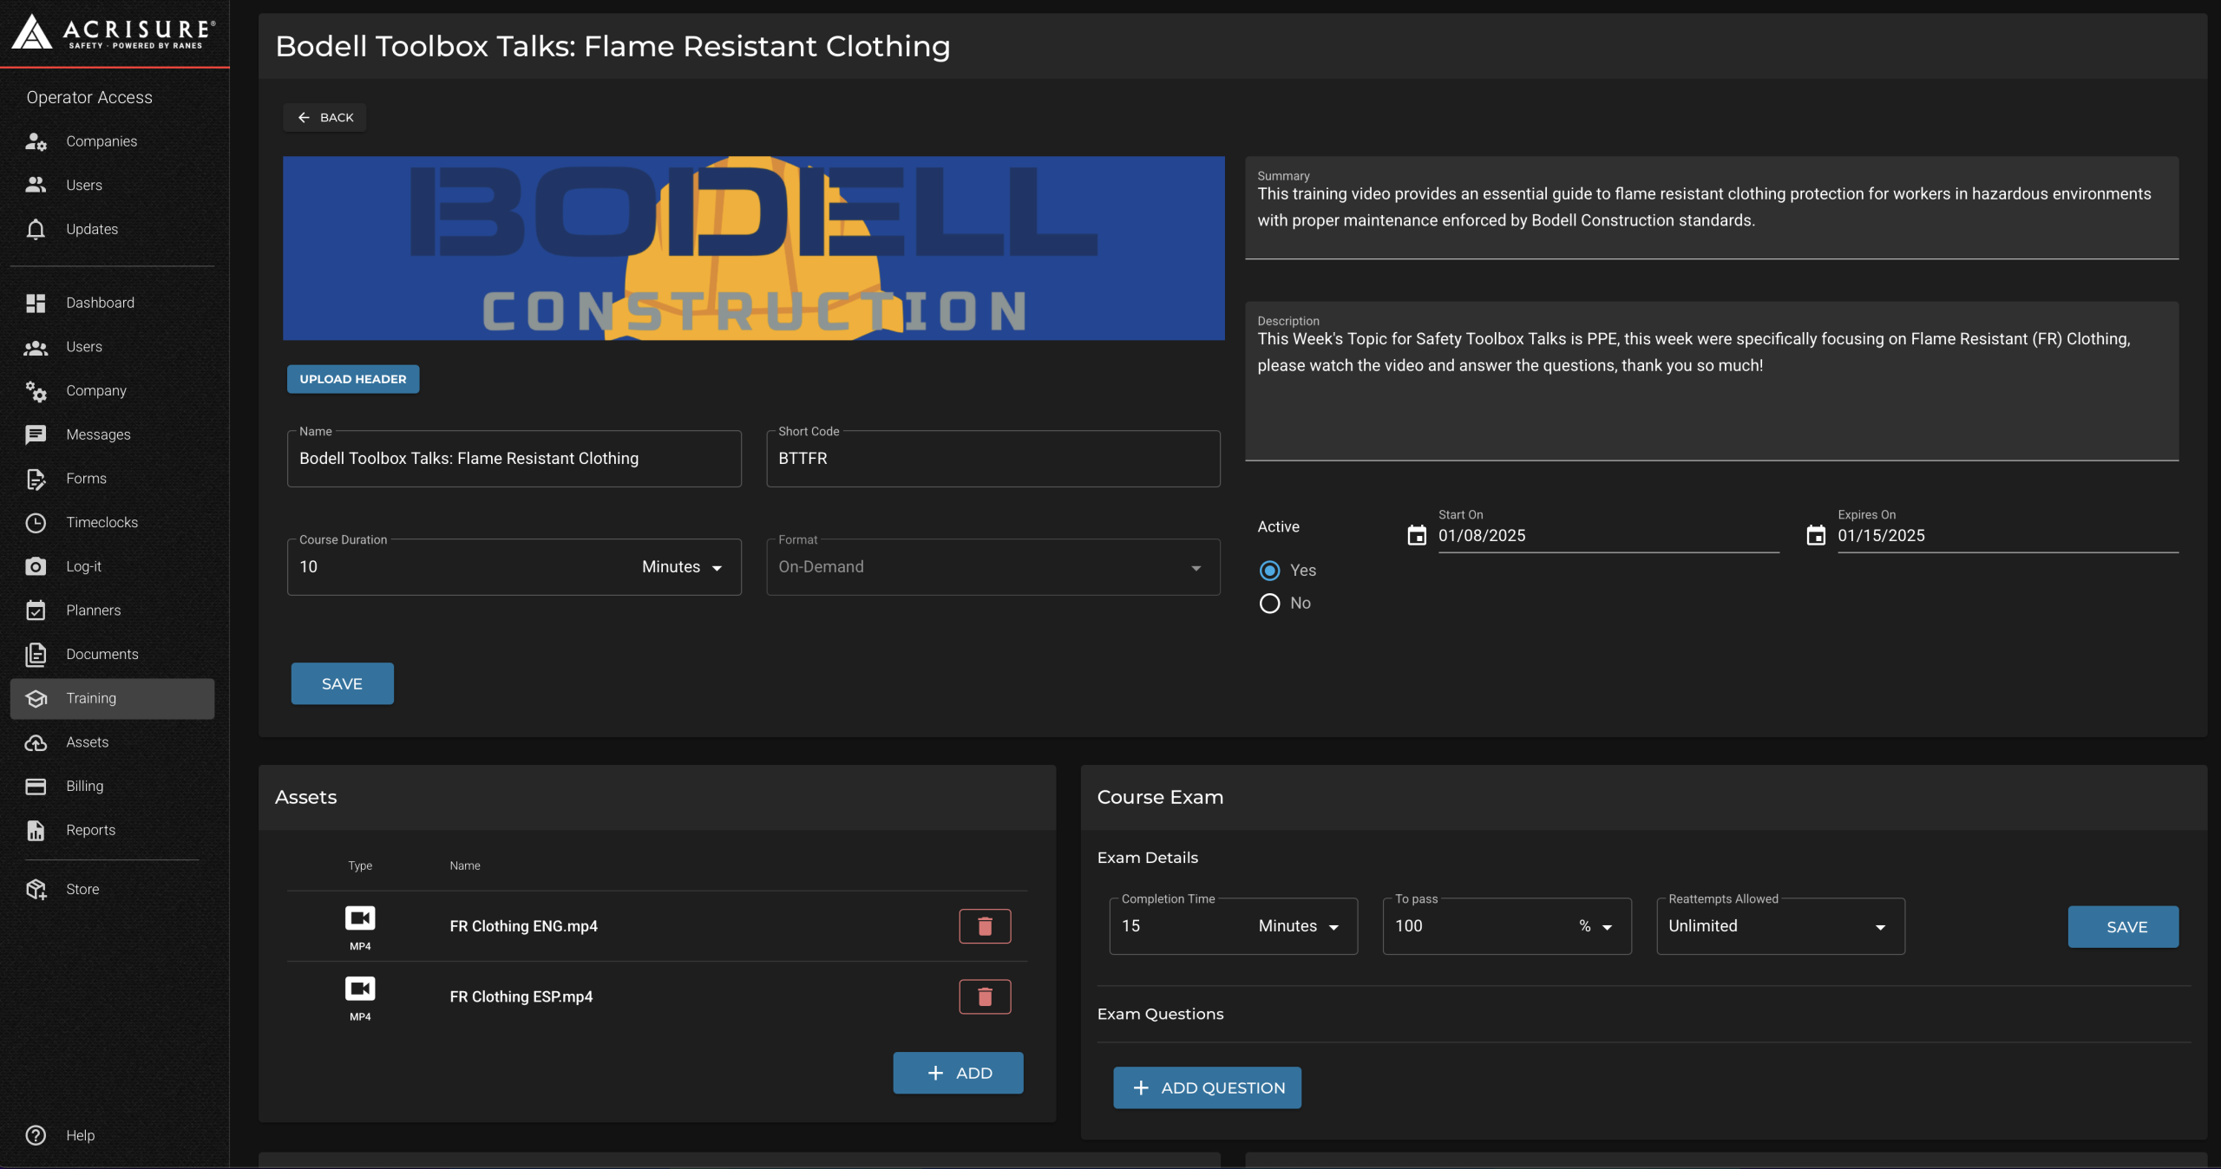Save the Exam Details settings
Viewport: 2221px width, 1169px height.
[2123, 926]
